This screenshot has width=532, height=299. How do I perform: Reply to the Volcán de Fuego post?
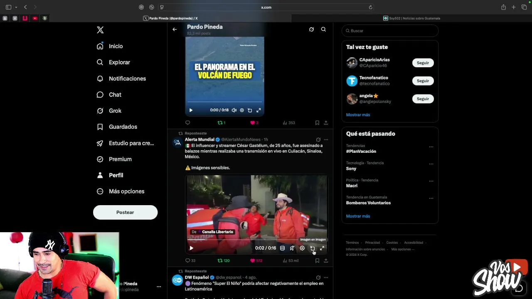[x=187, y=123]
